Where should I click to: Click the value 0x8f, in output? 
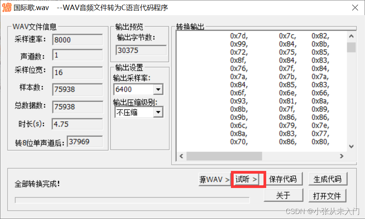point(238,60)
